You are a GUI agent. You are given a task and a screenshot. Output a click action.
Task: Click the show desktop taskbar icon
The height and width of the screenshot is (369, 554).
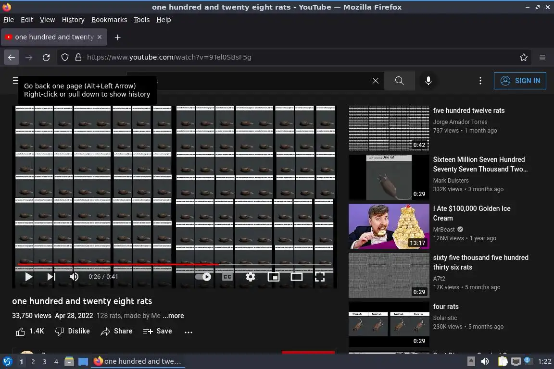coord(83,362)
